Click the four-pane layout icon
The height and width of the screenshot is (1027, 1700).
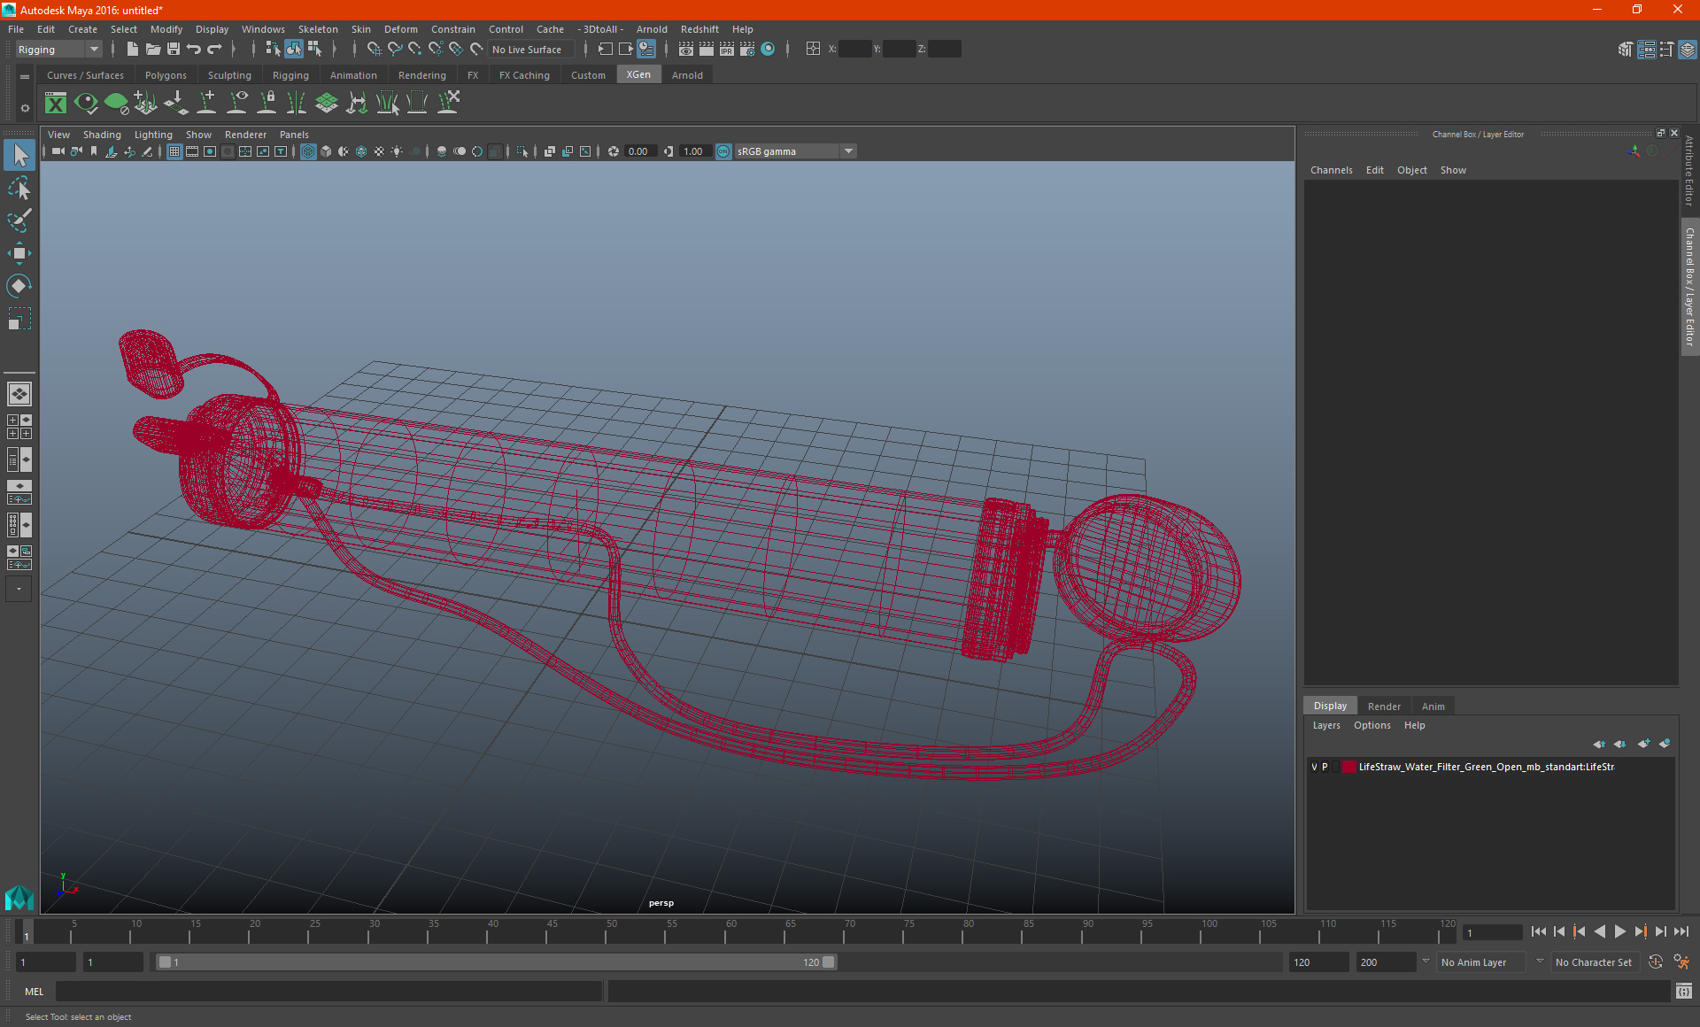click(x=19, y=427)
